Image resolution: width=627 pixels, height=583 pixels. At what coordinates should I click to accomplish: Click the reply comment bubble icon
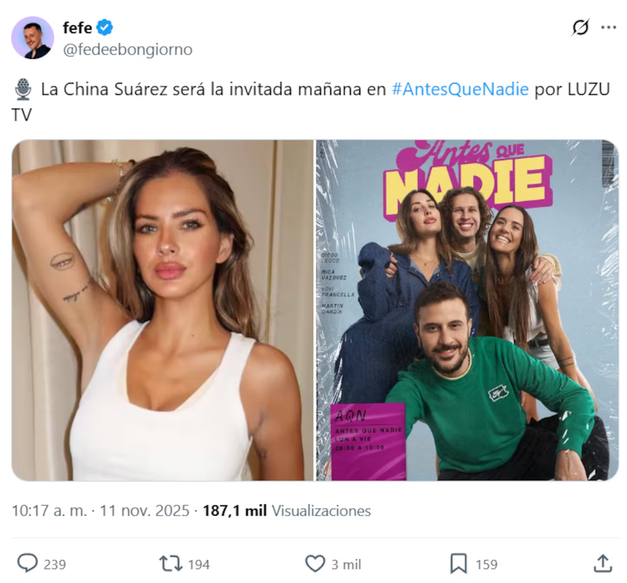click(x=27, y=563)
